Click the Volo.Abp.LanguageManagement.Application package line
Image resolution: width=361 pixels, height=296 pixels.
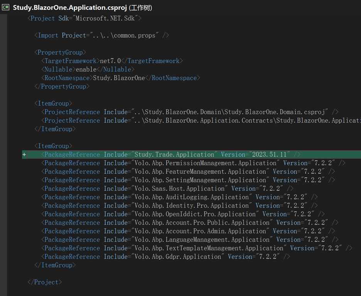click(x=190, y=240)
